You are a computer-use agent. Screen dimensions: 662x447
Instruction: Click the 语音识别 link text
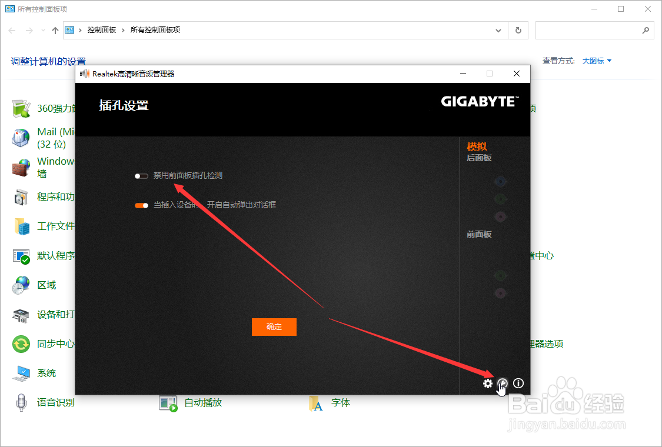[56, 403]
